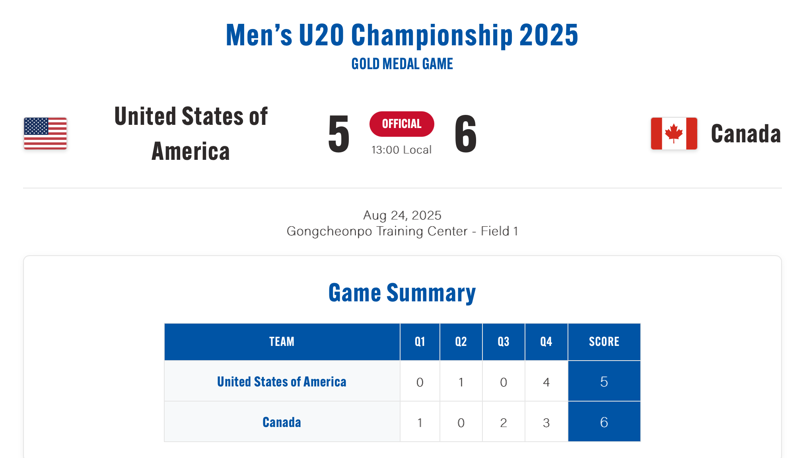Click the Q1 column header
The width and height of the screenshot is (805, 458).
pyautogui.click(x=420, y=342)
